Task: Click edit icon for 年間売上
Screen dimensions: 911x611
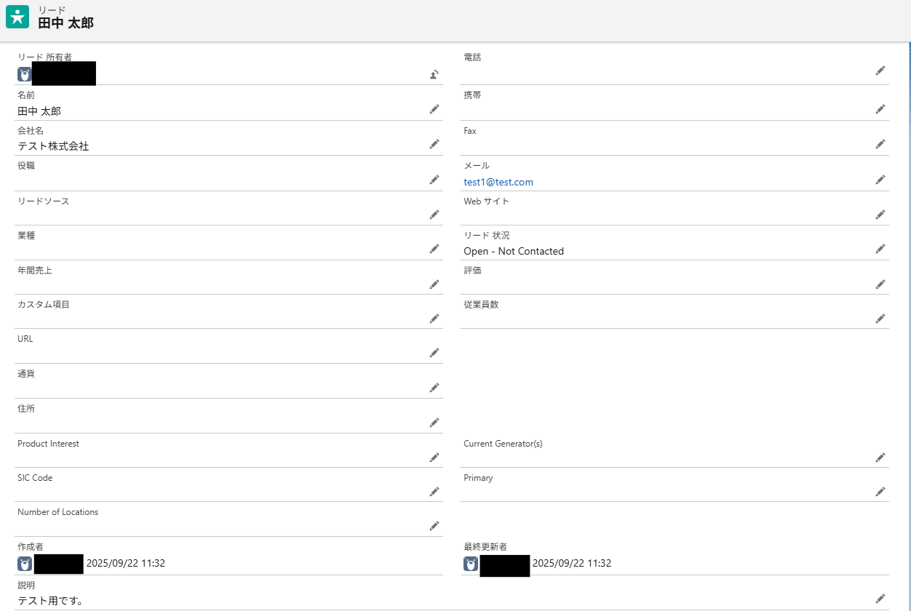Action: pos(434,284)
